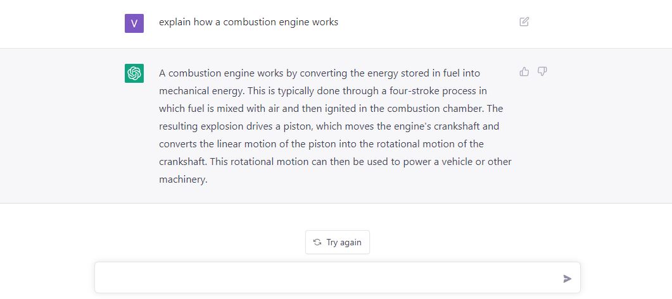Give the response a thumbs down
Screen dimensions: 672x299
pos(542,72)
